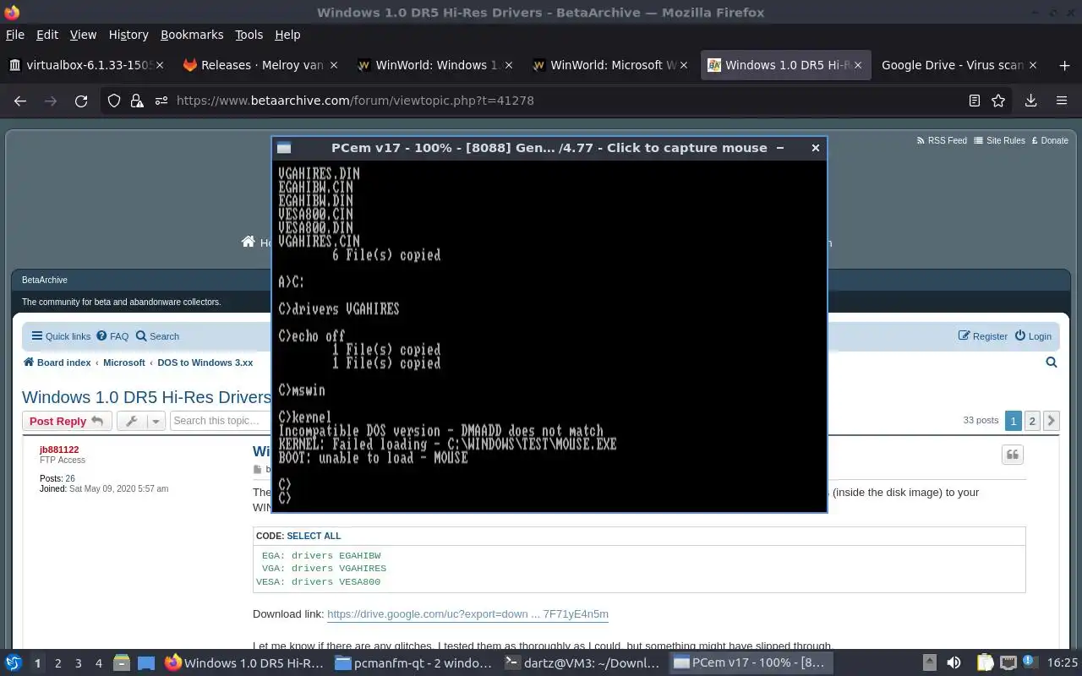1082x676 pixels.
Task: Open the forum search magnifier icon at right
Action: point(1052,363)
